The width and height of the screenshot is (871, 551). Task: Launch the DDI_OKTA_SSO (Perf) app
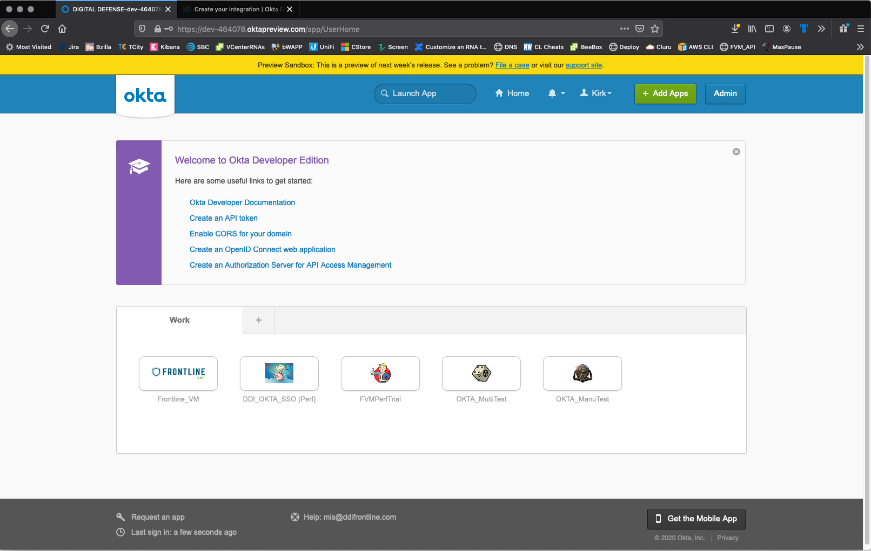click(279, 373)
